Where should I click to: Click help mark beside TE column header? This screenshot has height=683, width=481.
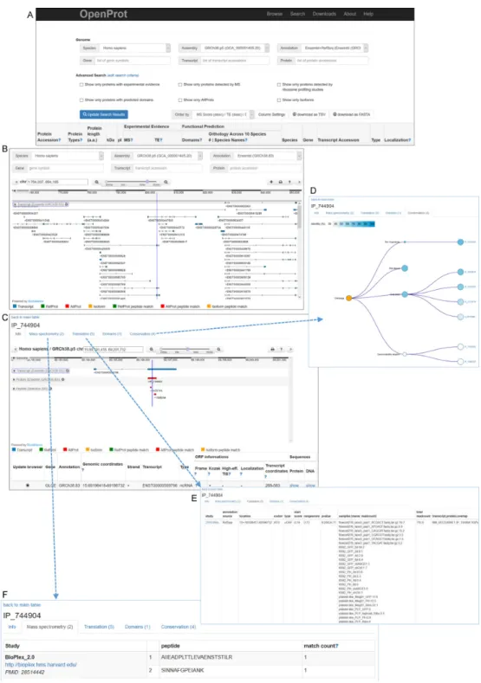(161, 140)
